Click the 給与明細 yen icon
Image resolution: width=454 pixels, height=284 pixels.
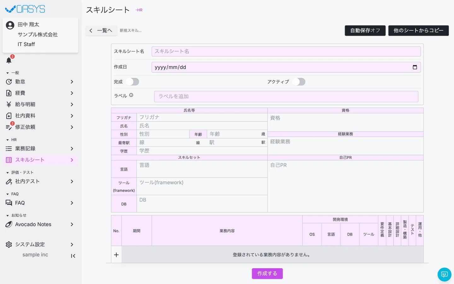9,104
